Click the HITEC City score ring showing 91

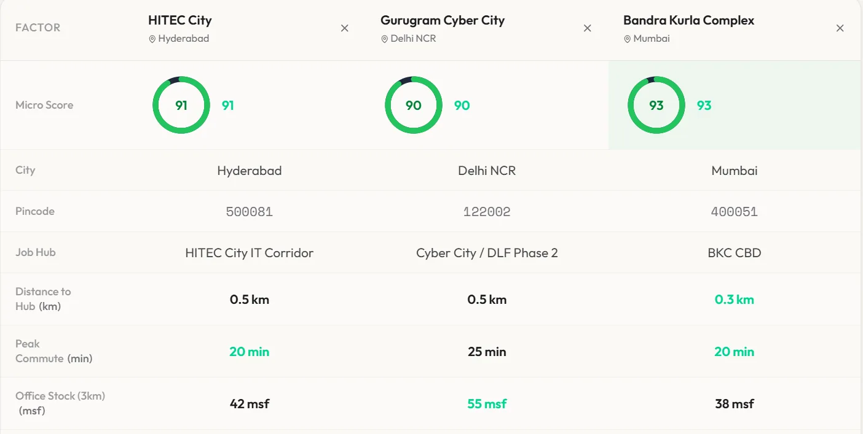point(181,105)
